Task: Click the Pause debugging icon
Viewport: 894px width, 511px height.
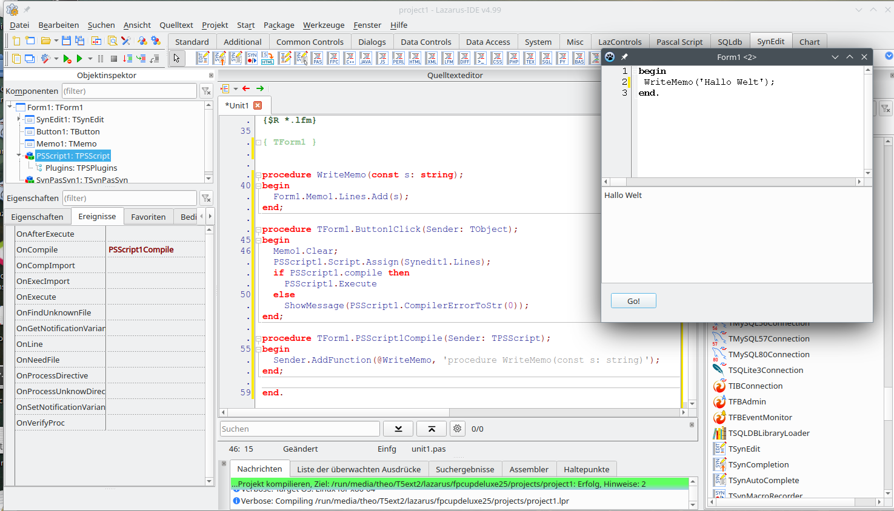Action: (x=101, y=59)
